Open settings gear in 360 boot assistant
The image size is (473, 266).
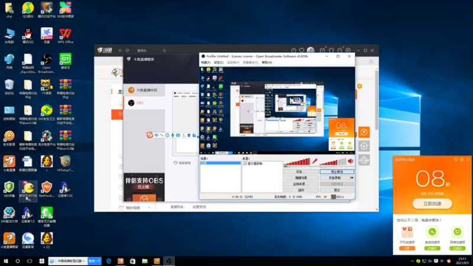(x=462, y=160)
